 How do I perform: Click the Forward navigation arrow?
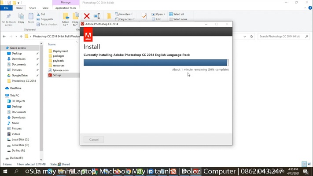click(11, 37)
